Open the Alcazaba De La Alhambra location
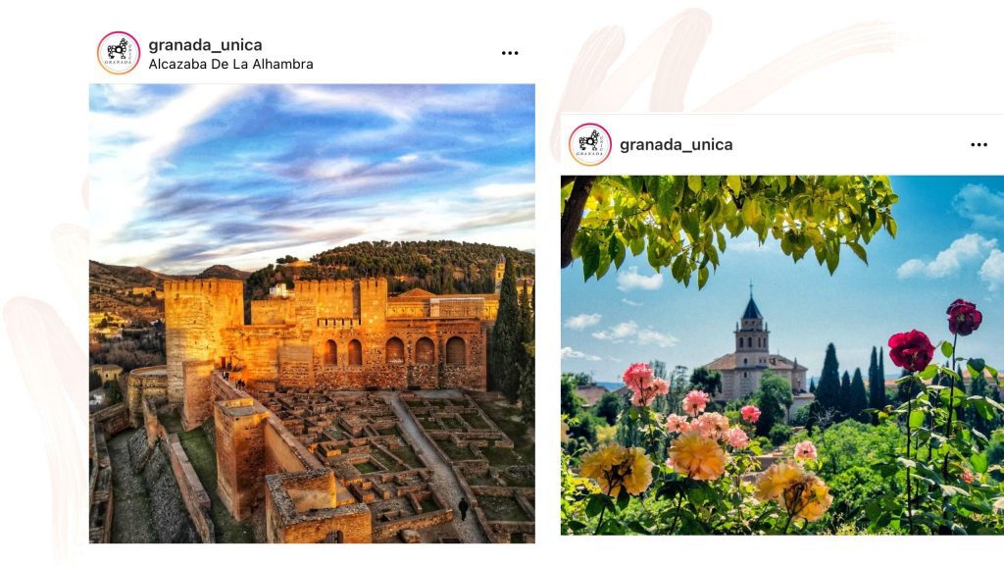Viewport: 1004px width, 565px height. point(230,64)
